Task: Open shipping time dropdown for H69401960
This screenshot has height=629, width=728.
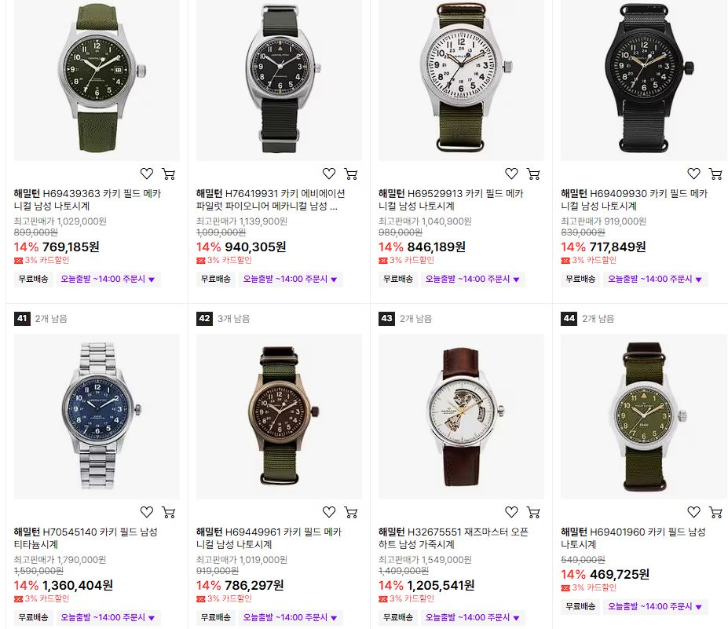Action: pos(655,606)
